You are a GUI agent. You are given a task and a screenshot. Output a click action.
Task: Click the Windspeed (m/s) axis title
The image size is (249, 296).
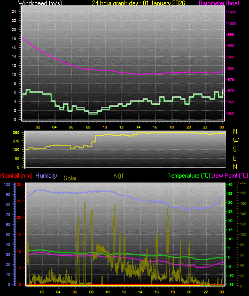(x=40, y=3)
